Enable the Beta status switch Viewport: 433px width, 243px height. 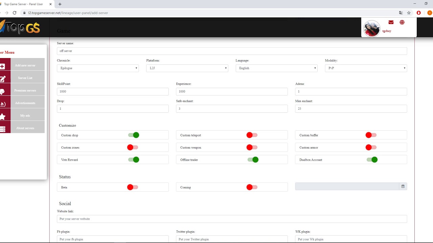click(133, 187)
